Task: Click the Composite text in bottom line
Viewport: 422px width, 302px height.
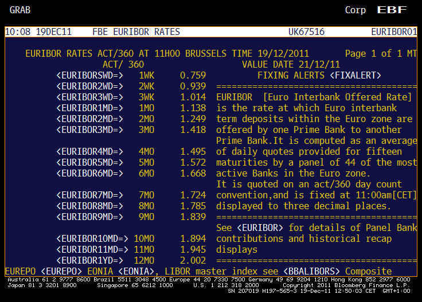Action: click(369, 272)
